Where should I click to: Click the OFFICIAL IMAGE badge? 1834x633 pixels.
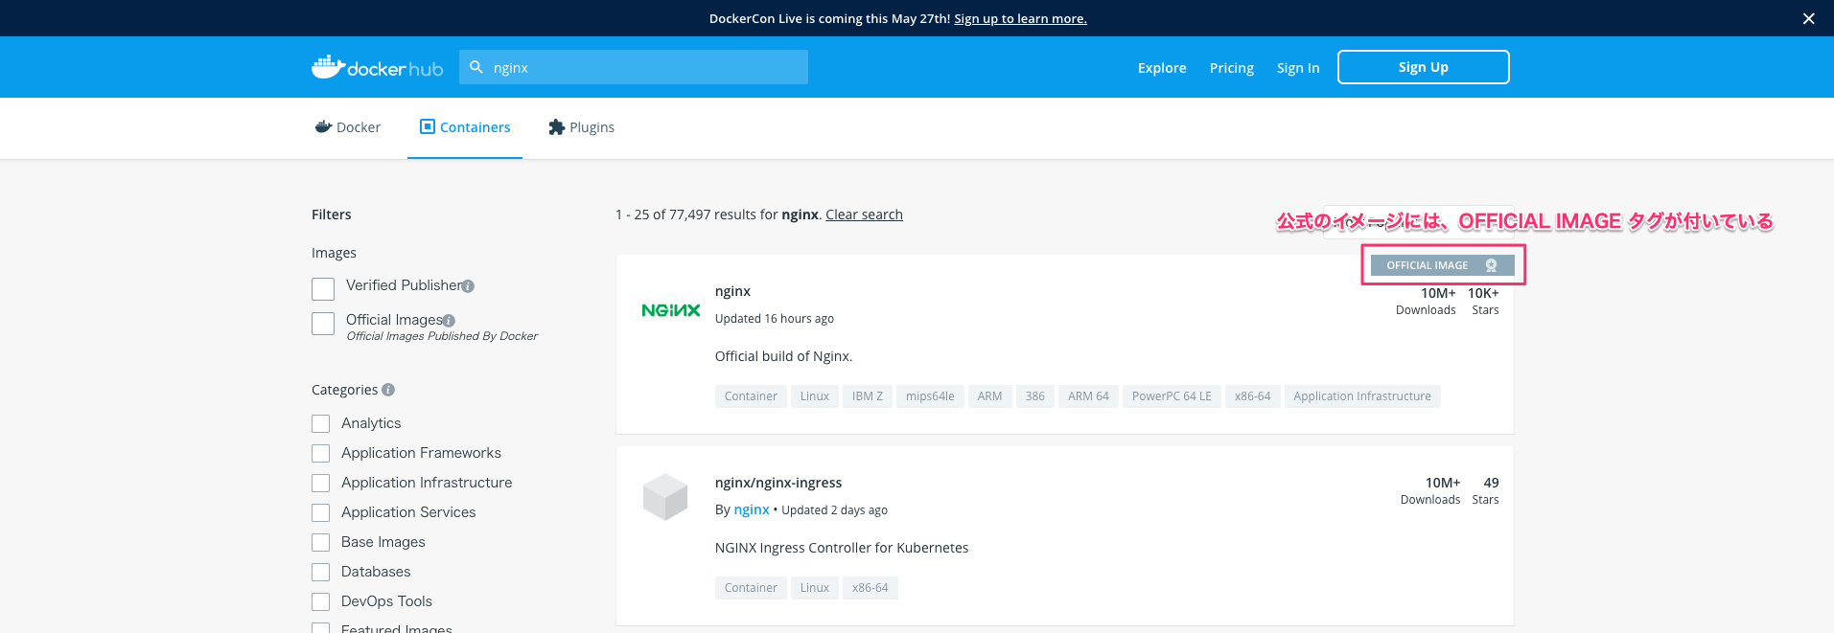pyautogui.click(x=1443, y=265)
